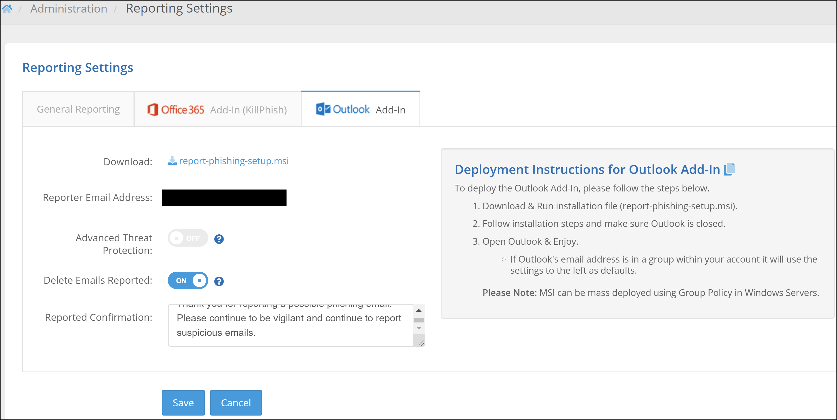Click the scrollbar thumb in Reported Confirmation
This screenshot has height=420, width=837.
[x=419, y=320]
